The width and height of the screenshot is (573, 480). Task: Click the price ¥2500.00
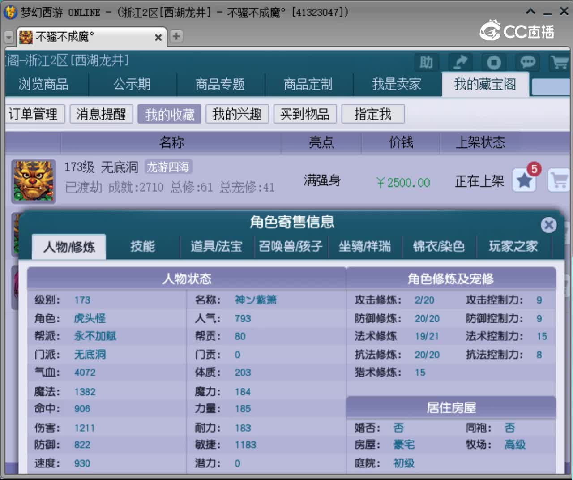click(403, 183)
